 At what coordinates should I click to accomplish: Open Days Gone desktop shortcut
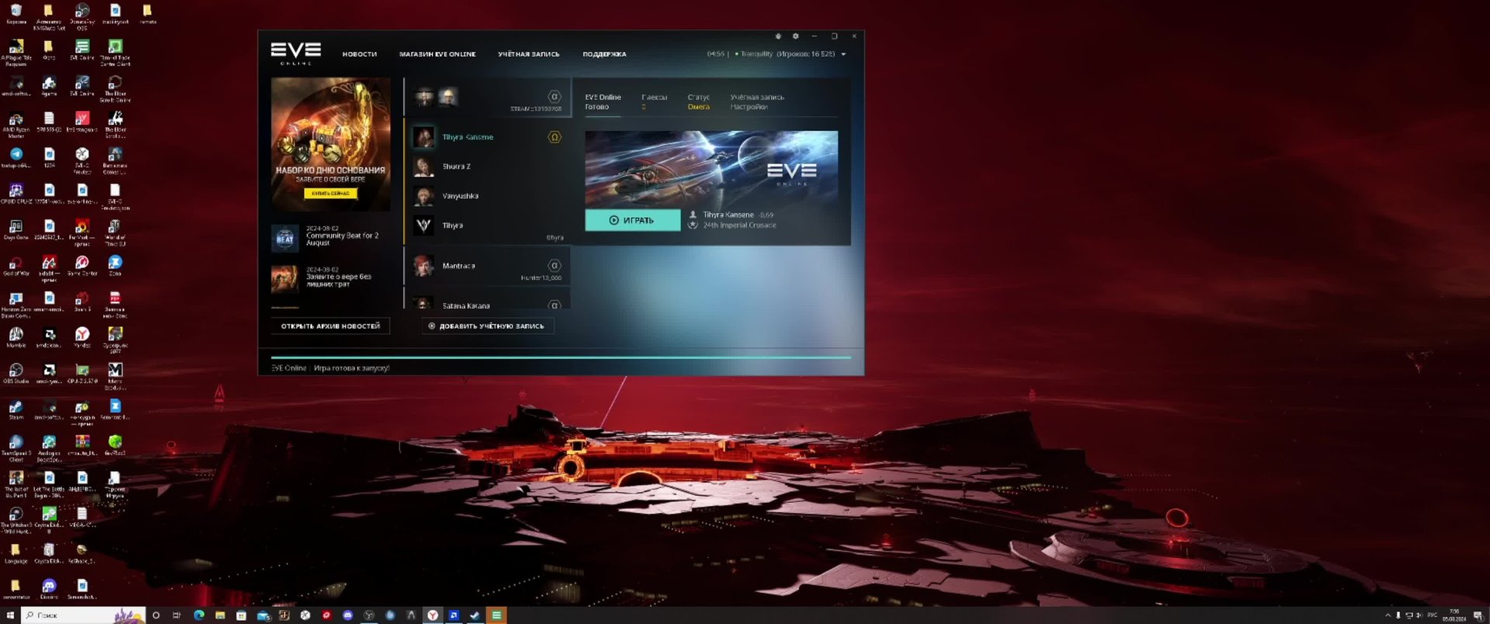(x=16, y=230)
